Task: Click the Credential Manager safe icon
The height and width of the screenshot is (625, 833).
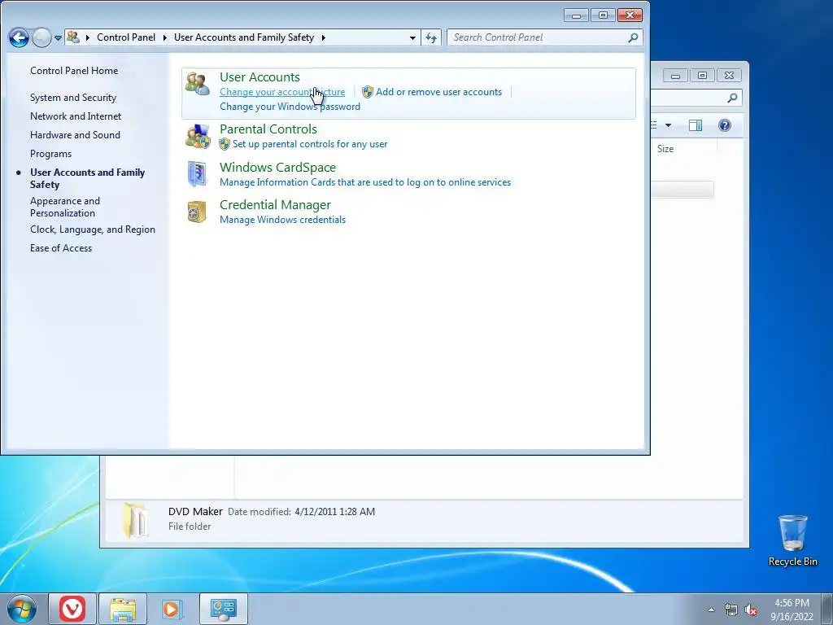Action: coord(197,212)
